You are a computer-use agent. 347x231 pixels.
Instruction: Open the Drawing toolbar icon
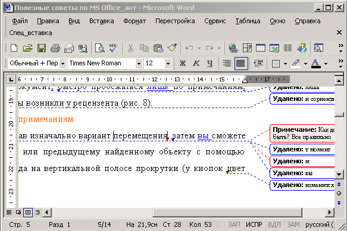(x=302, y=48)
